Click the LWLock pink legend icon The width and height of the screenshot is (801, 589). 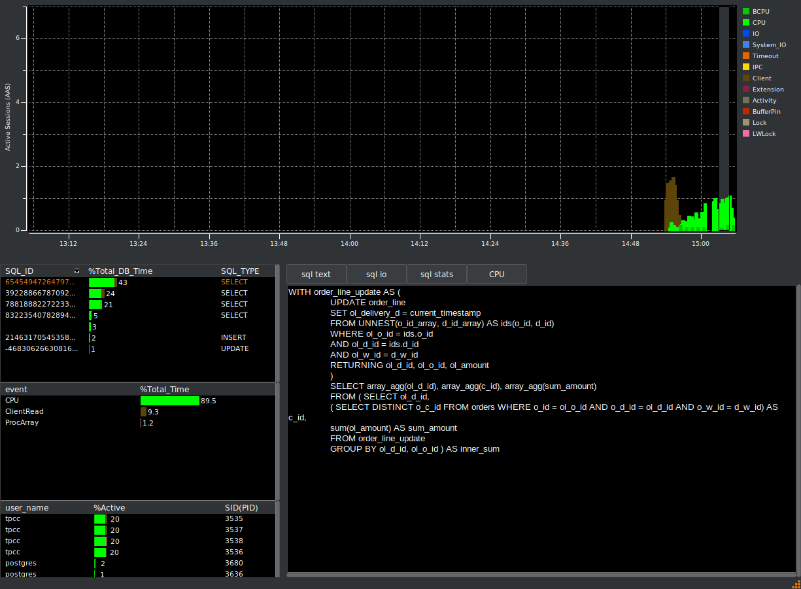coord(746,134)
